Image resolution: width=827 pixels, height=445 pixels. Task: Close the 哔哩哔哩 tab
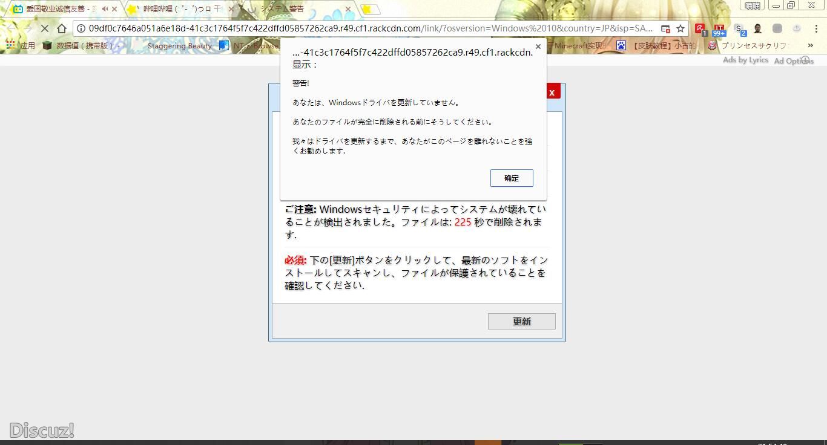tap(231, 9)
